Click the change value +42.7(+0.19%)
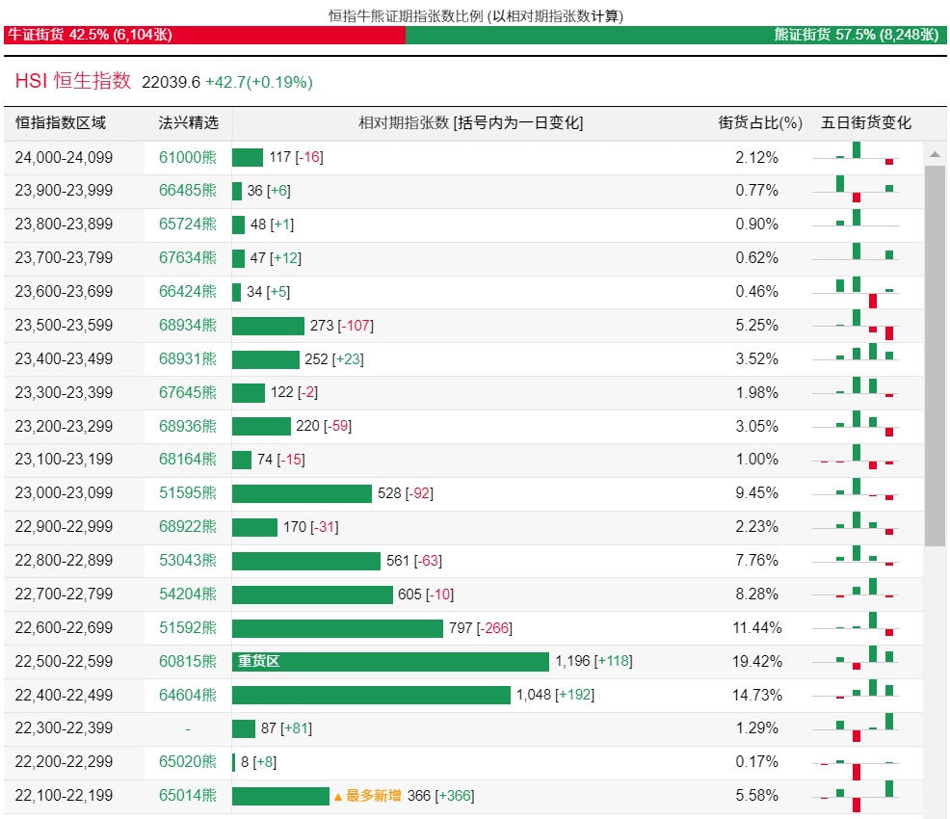Viewport: 950px width, 819px height. (259, 83)
